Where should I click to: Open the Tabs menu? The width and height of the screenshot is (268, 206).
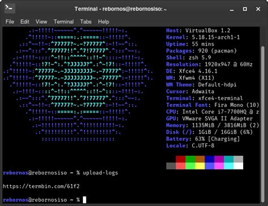(x=86, y=22)
